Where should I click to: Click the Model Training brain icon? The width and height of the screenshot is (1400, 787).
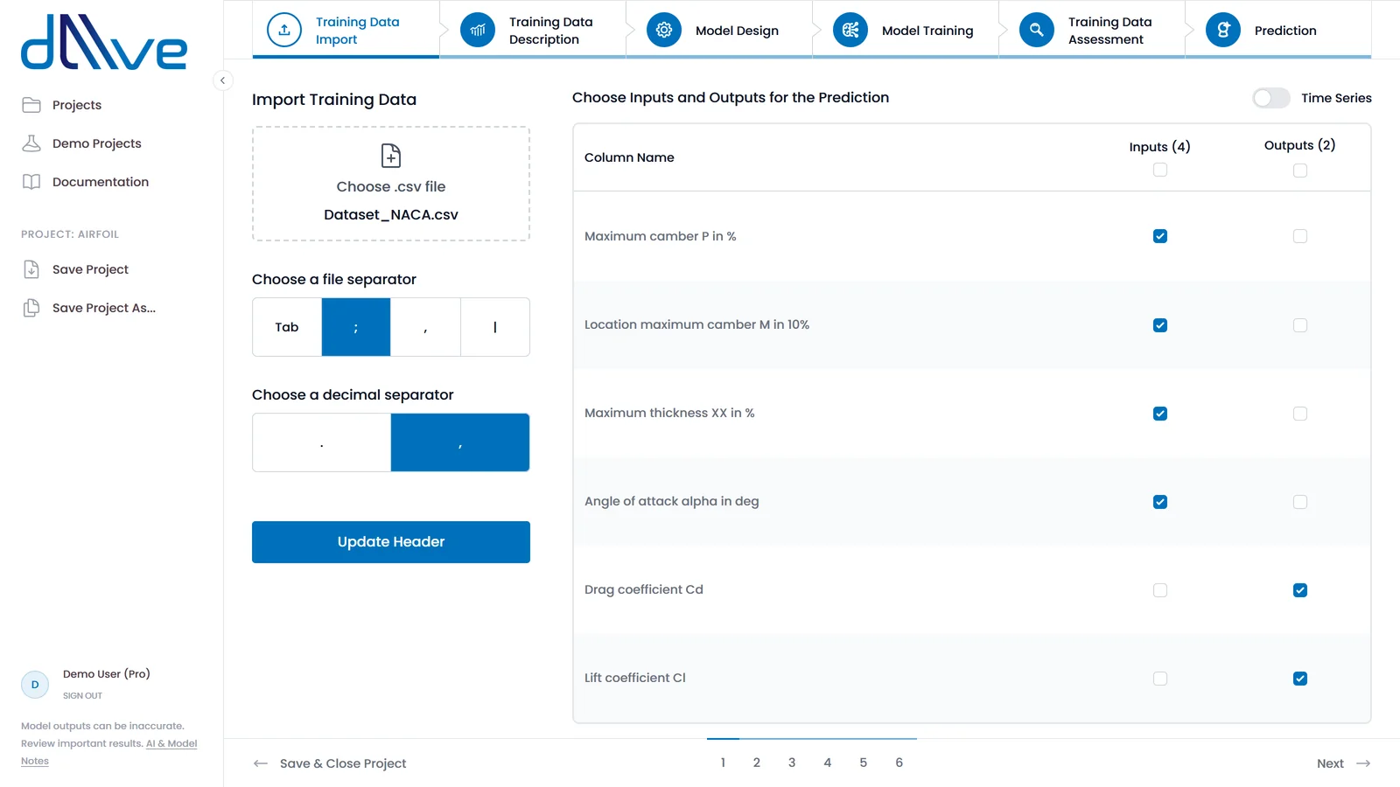point(850,30)
